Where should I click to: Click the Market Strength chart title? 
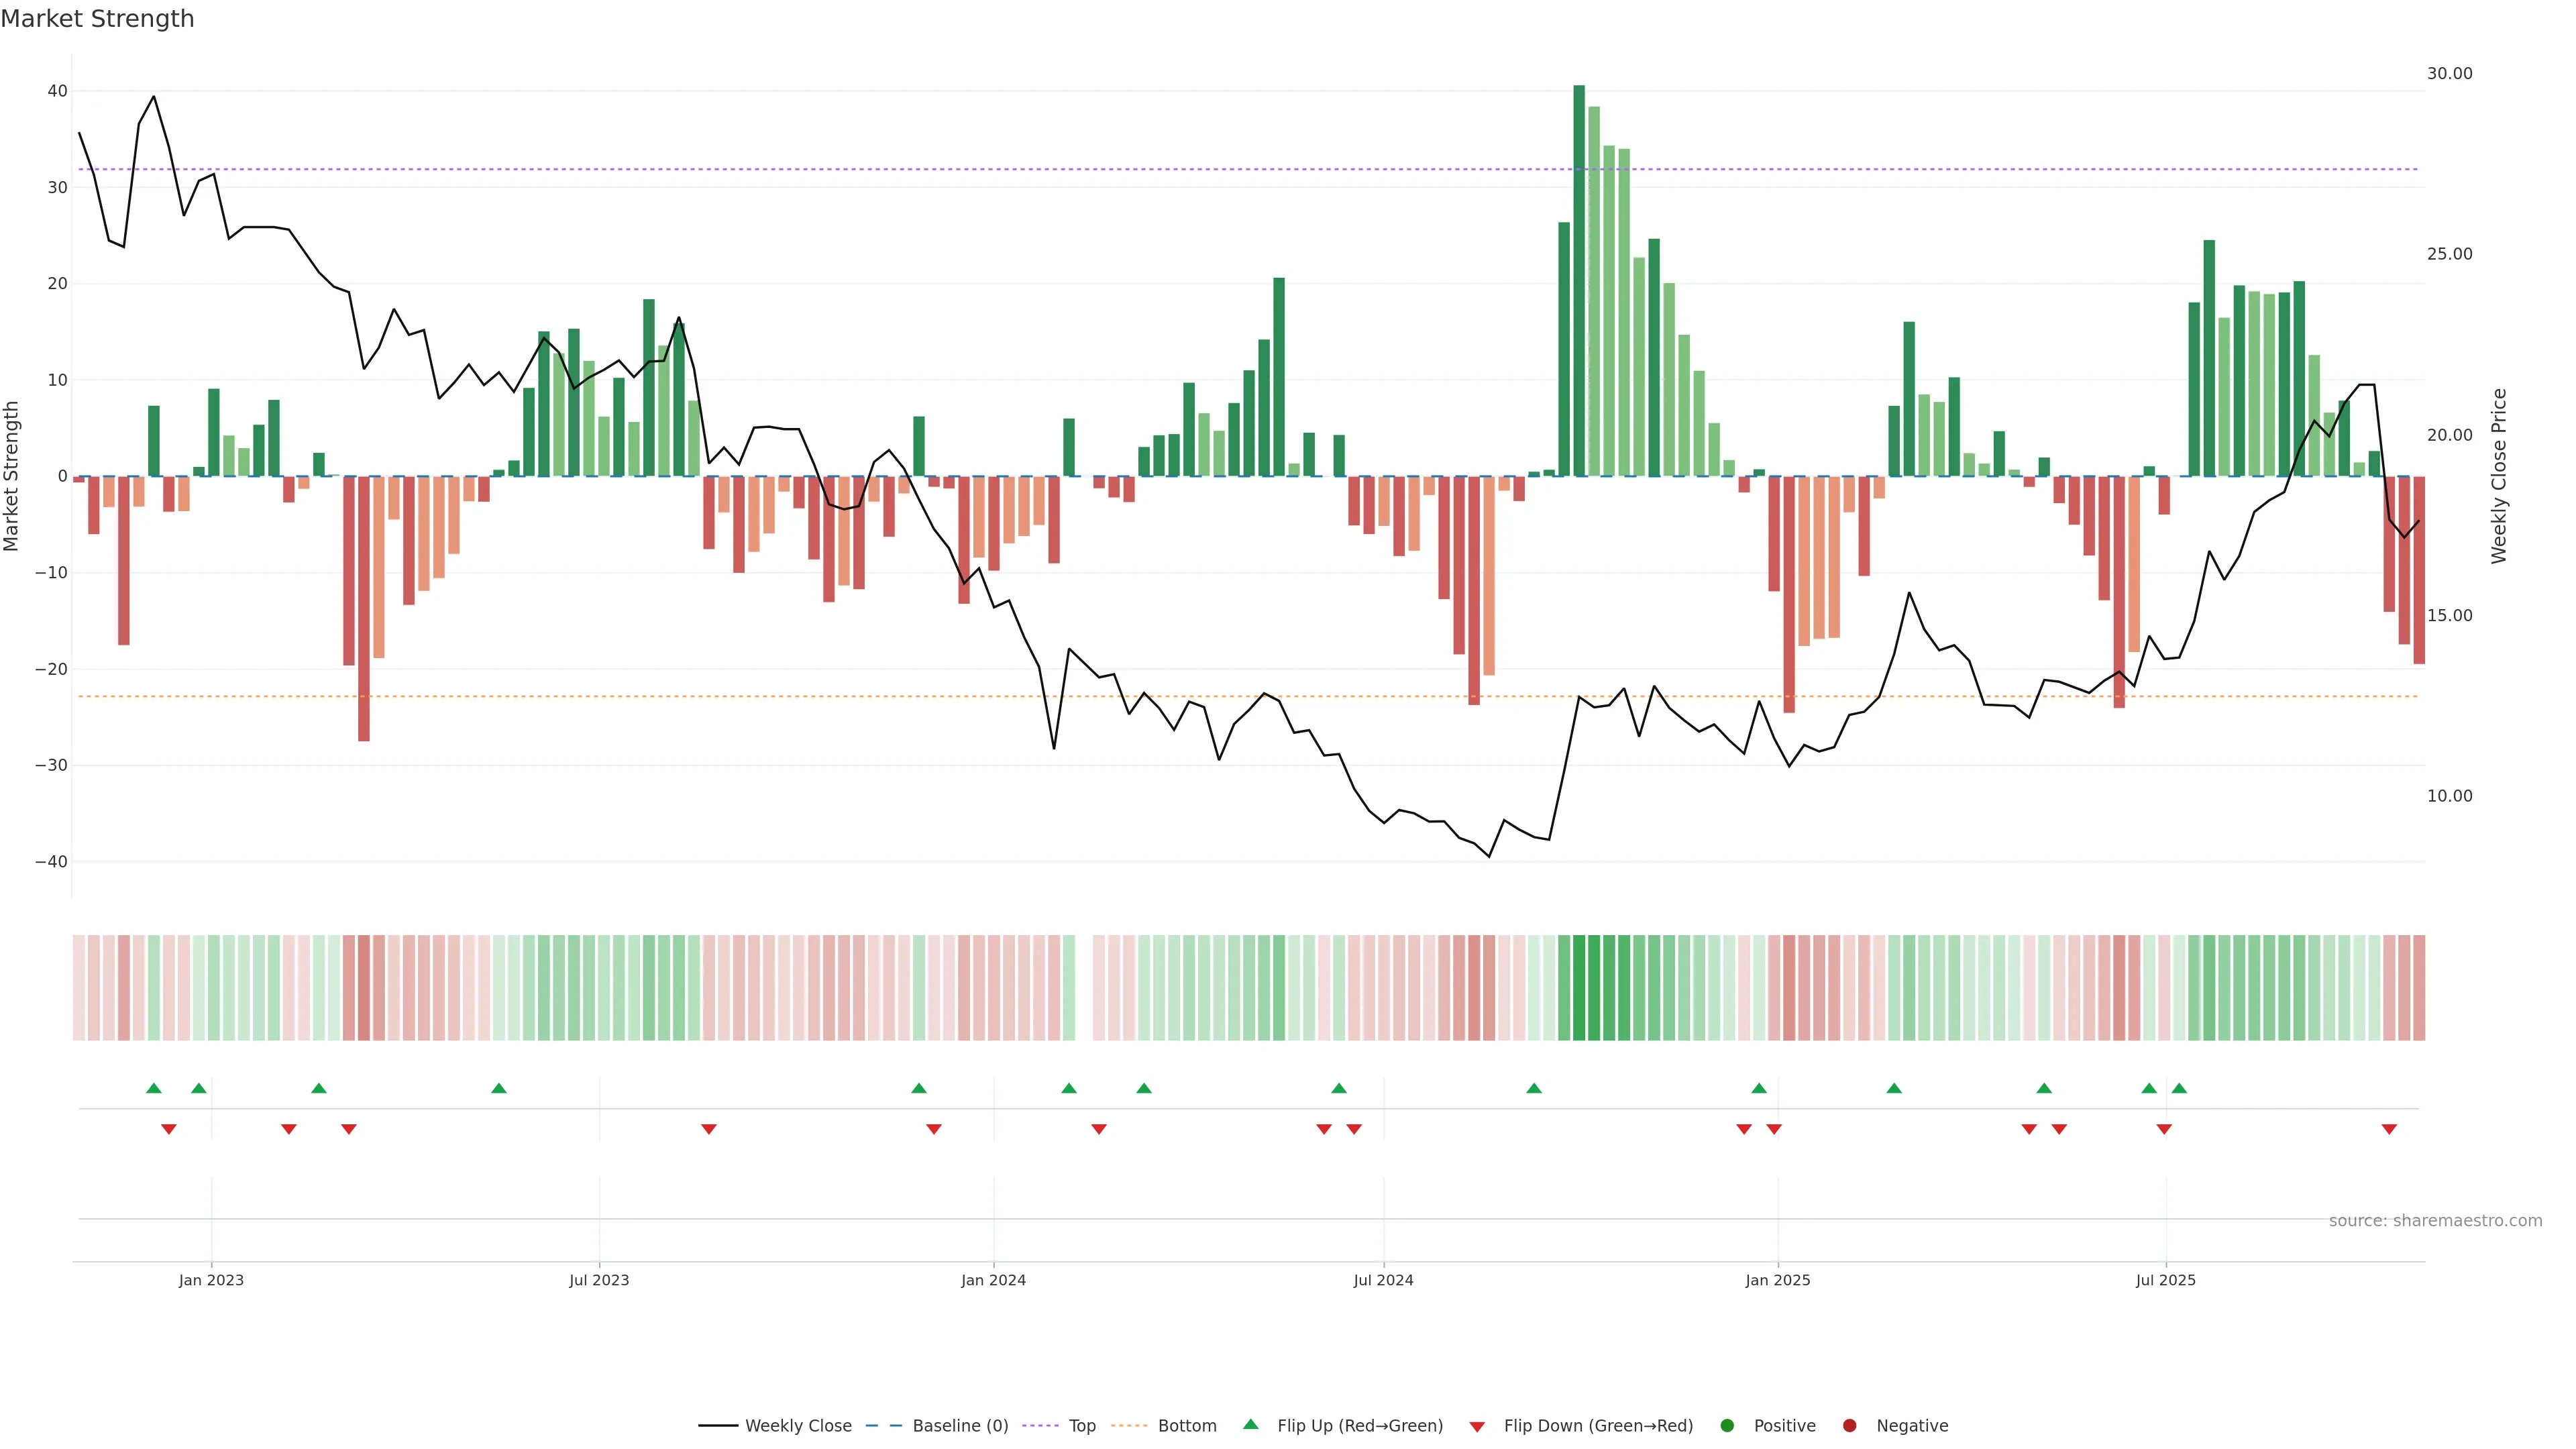point(97,19)
